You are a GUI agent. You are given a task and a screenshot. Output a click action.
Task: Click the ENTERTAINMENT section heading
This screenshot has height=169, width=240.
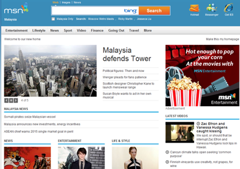(x=70, y=141)
